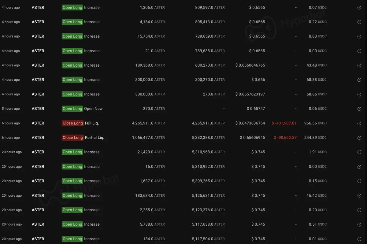This screenshot has width=367, height=244.
Task: Open share link for 15,754.0 ASTER row
Action: pyautogui.click(x=359, y=36)
